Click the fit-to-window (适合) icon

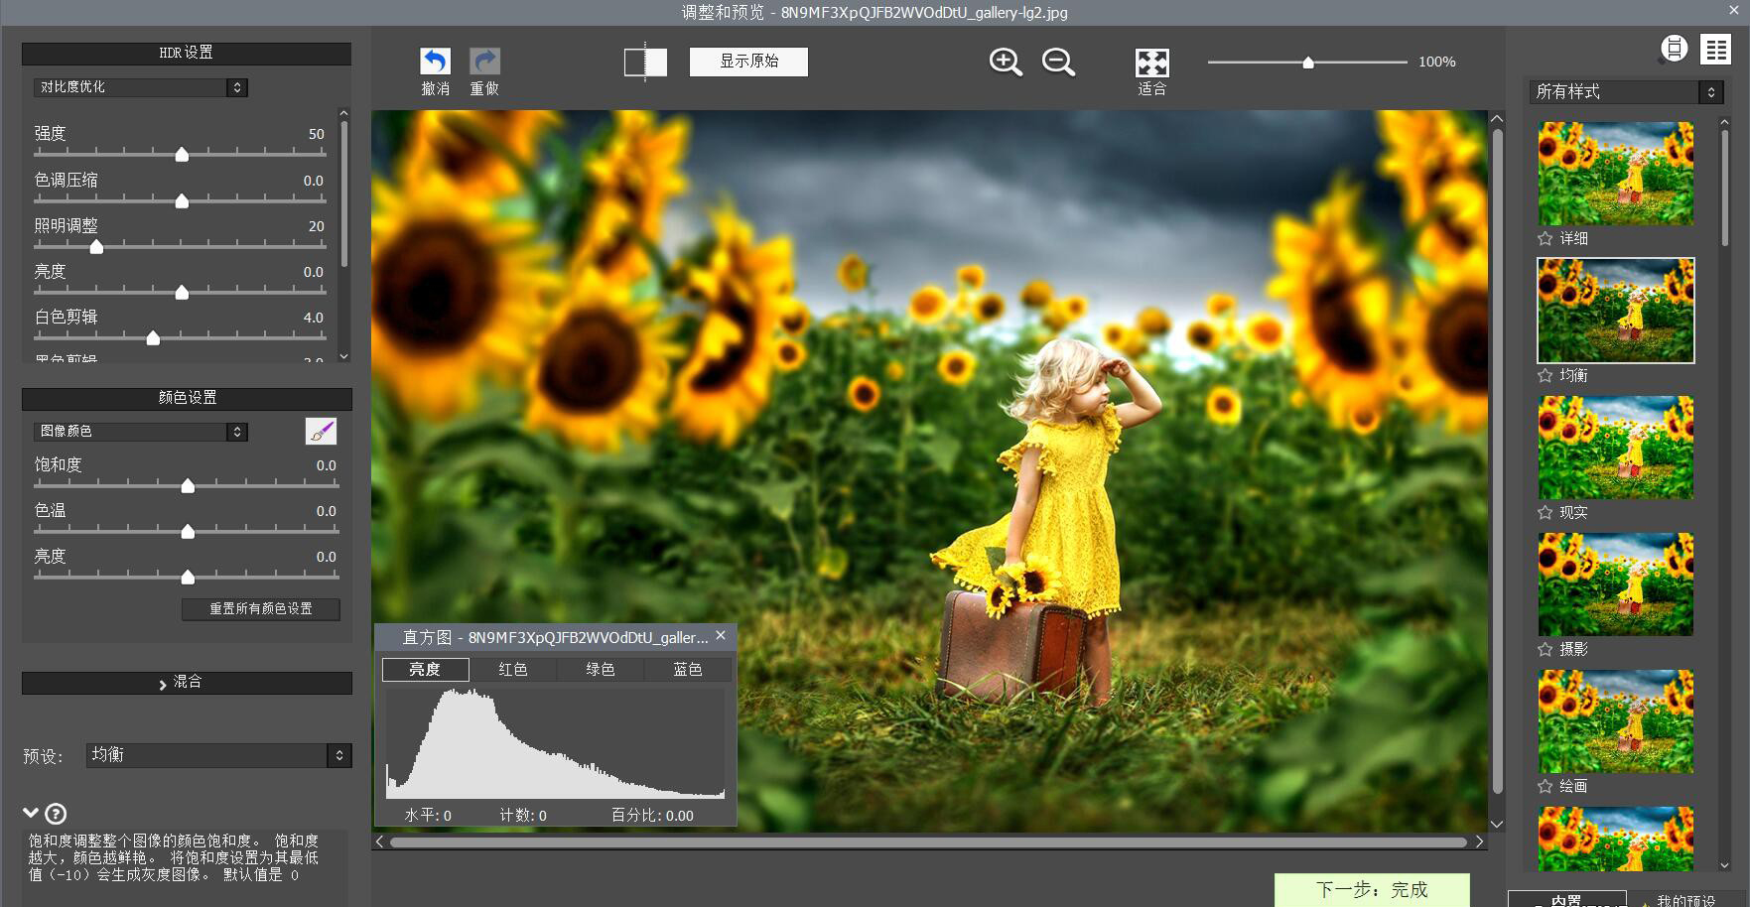1150,62
